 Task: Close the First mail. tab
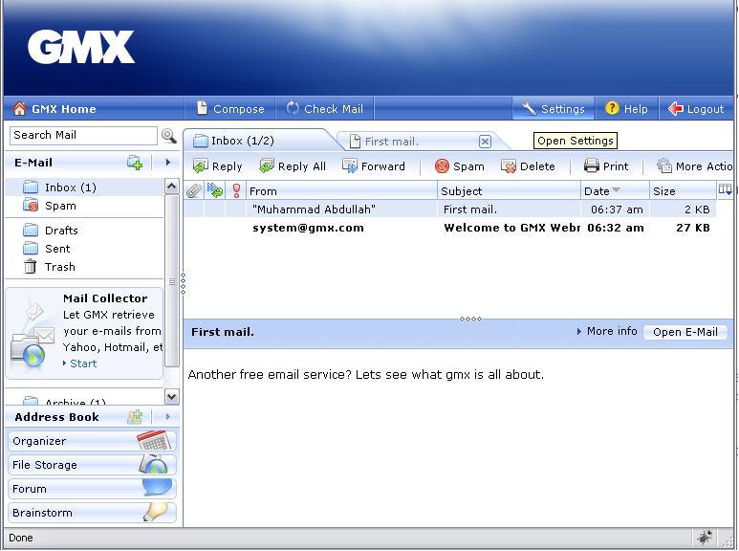coord(485,142)
